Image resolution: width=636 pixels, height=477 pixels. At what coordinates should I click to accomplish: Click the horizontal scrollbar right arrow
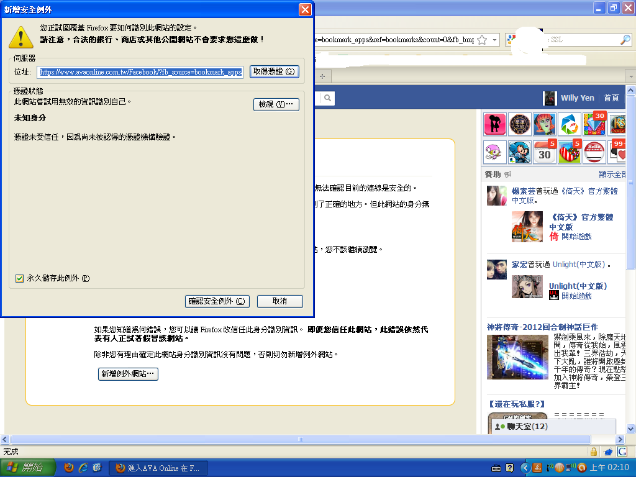[x=620, y=439]
